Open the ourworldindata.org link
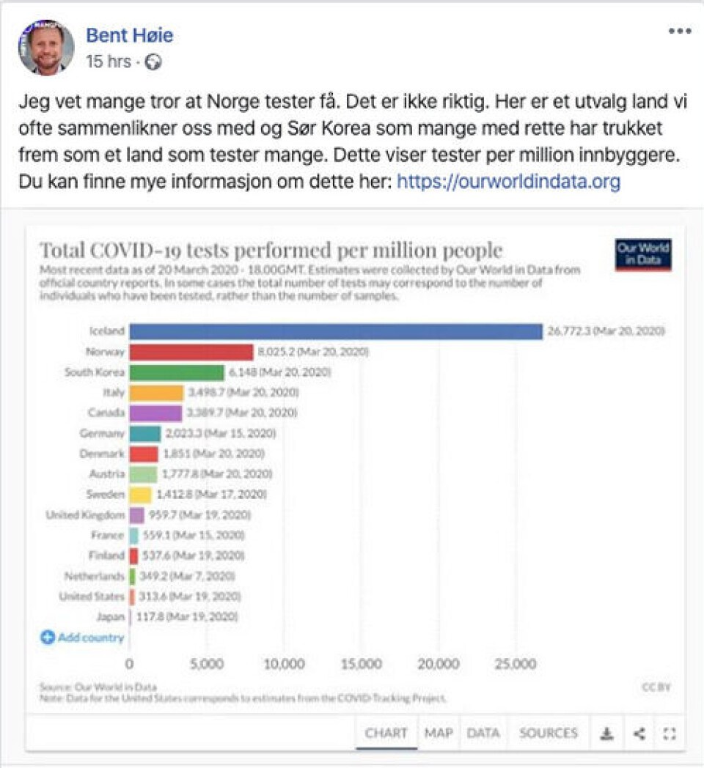Screen dimensions: 704x768 508,181
